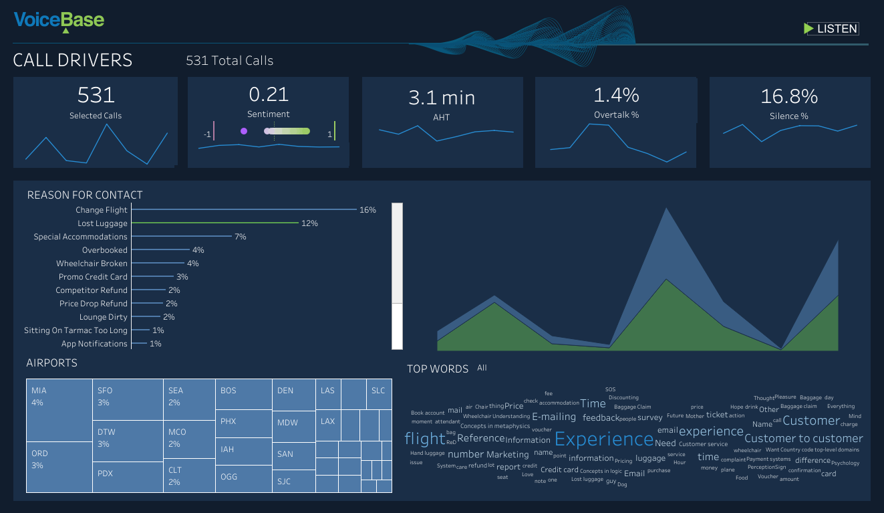Viewport: 884px width, 513px height.
Task: Click the word flight in word cloud
Action: click(x=424, y=439)
